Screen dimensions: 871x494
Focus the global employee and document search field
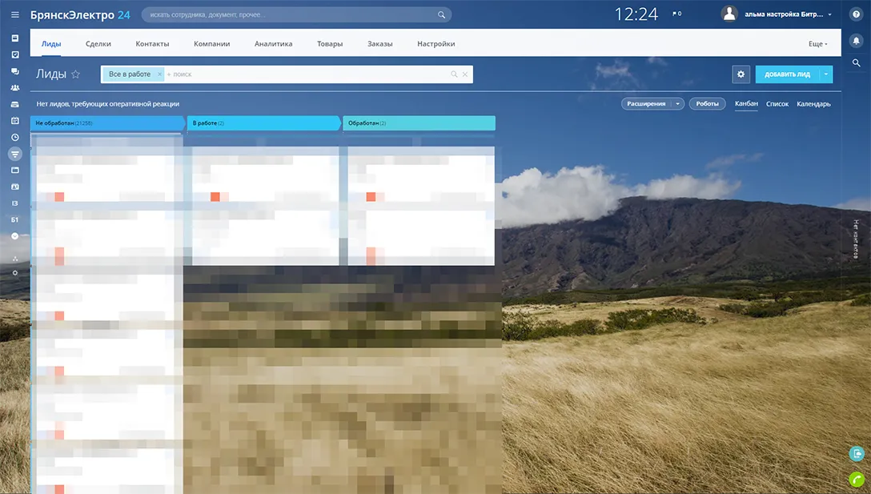[x=297, y=15]
